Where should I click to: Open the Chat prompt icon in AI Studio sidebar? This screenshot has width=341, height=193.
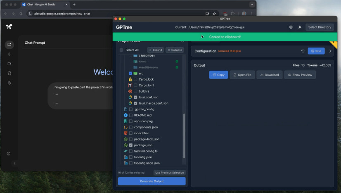point(9,45)
